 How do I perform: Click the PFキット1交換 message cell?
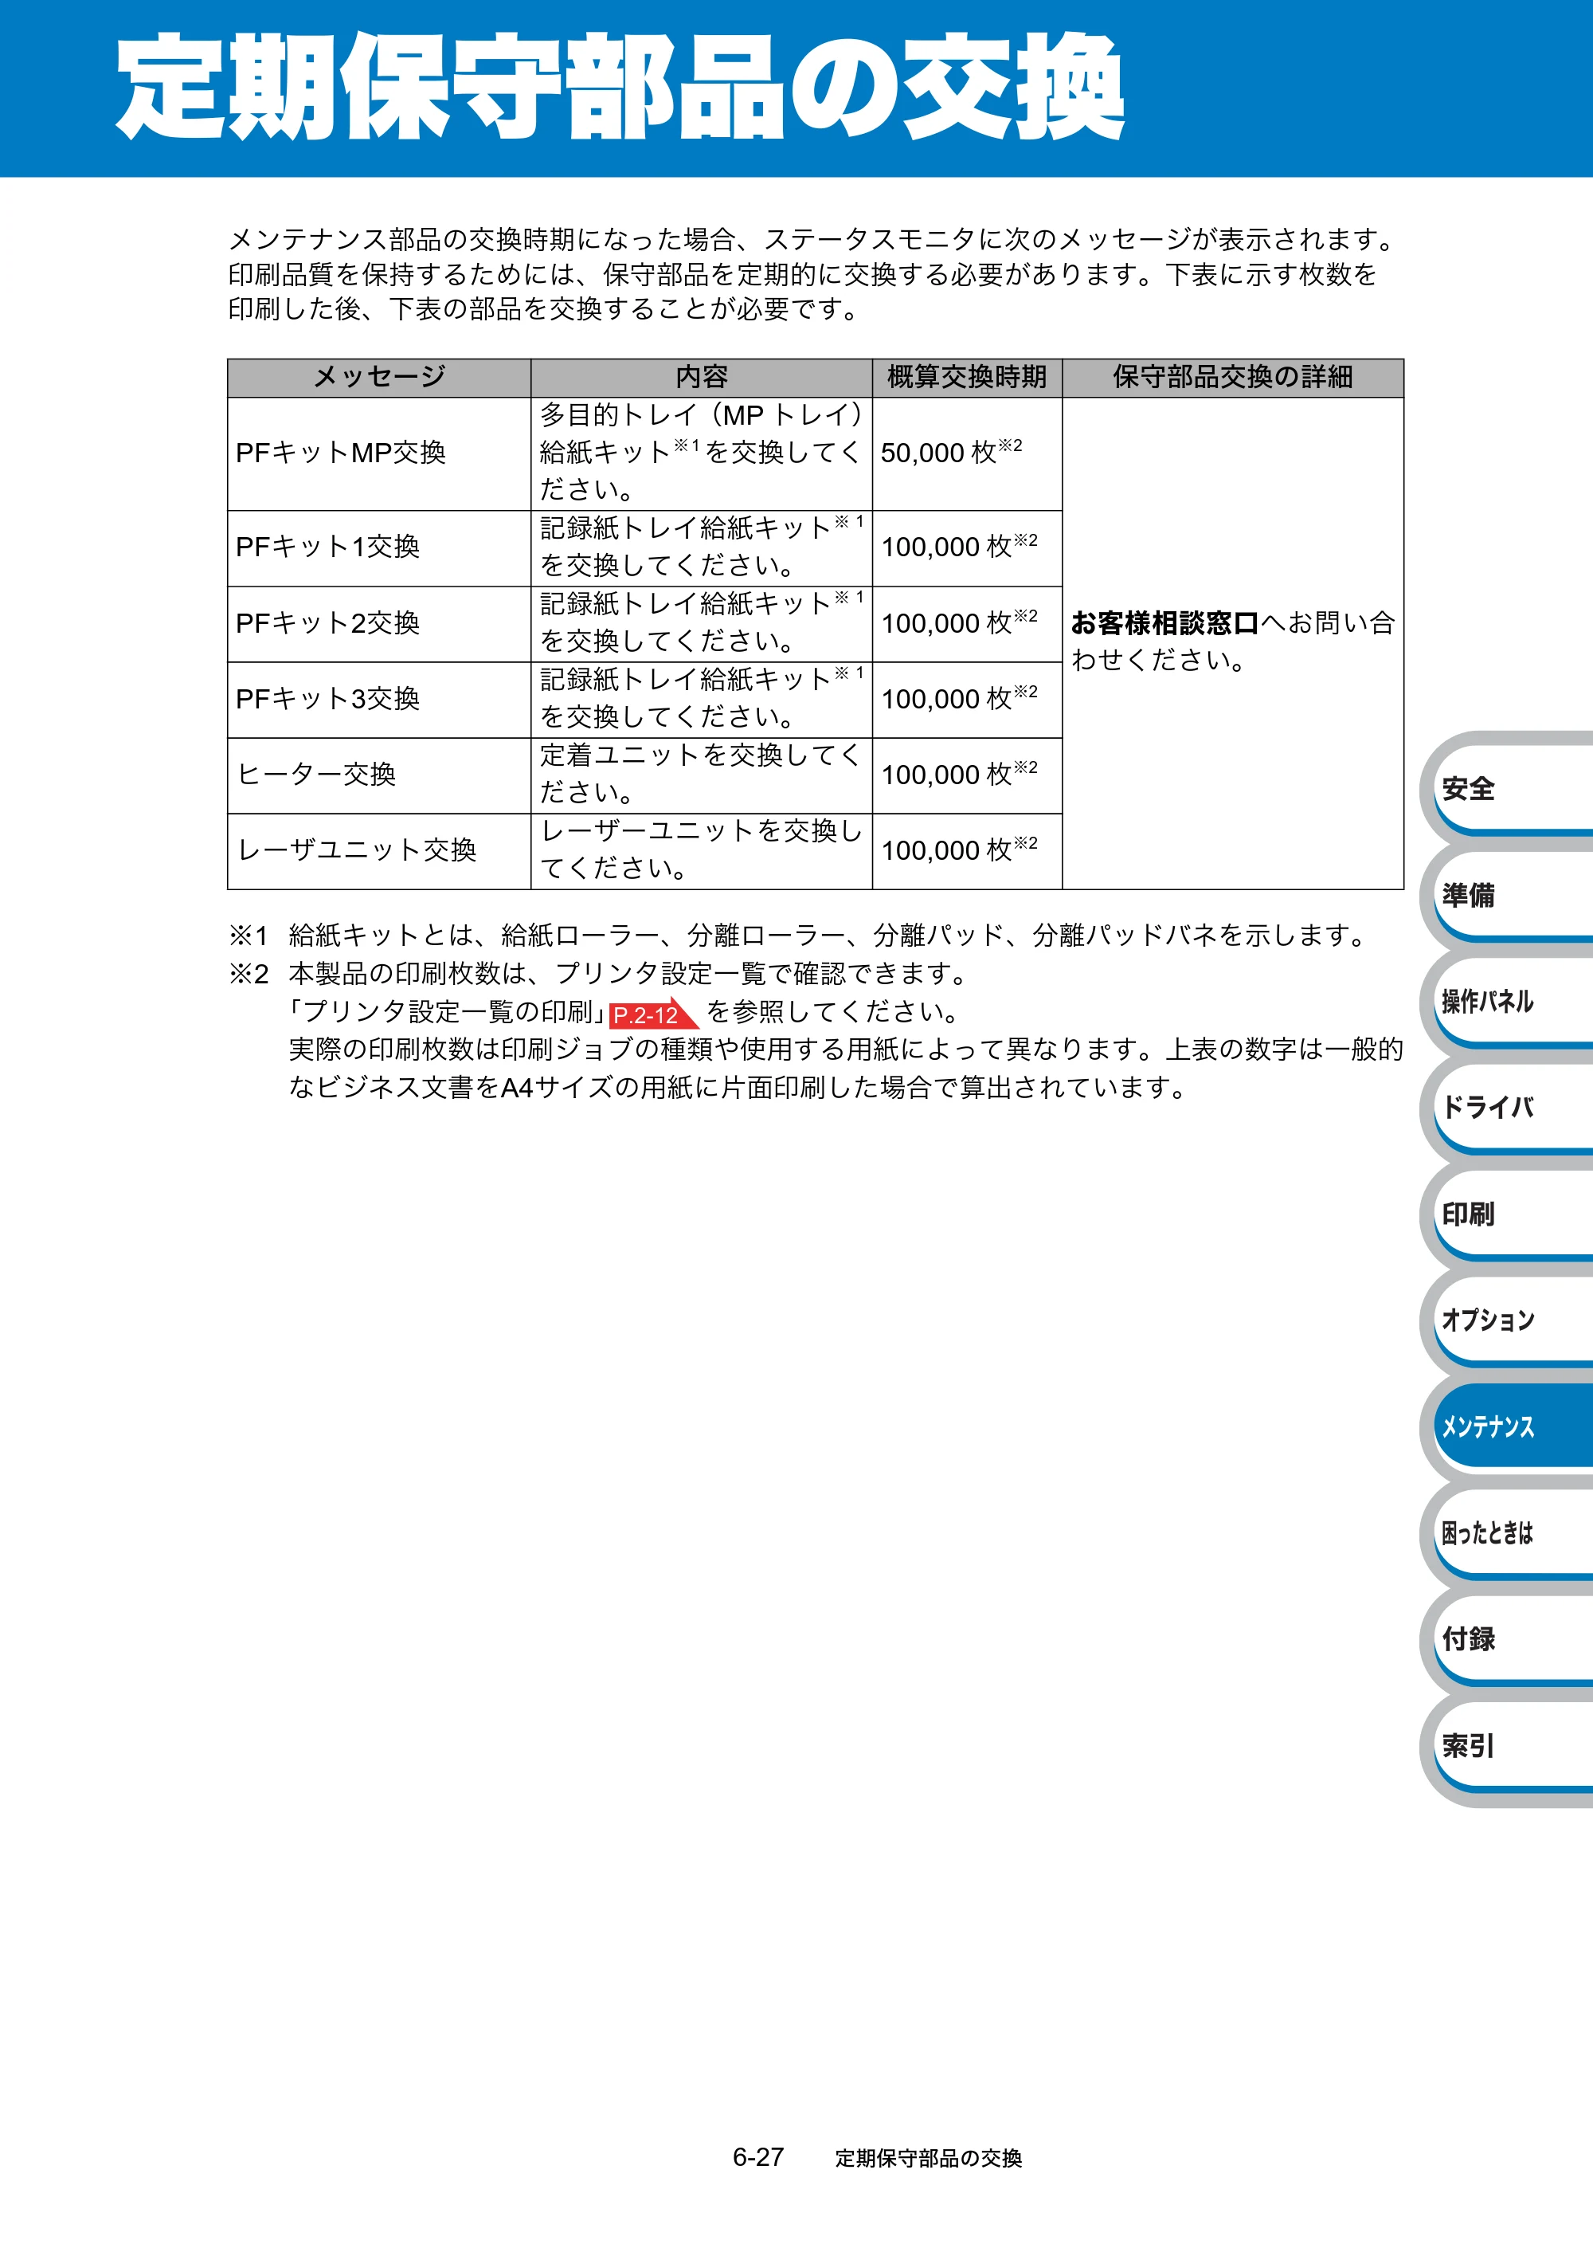point(379,547)
